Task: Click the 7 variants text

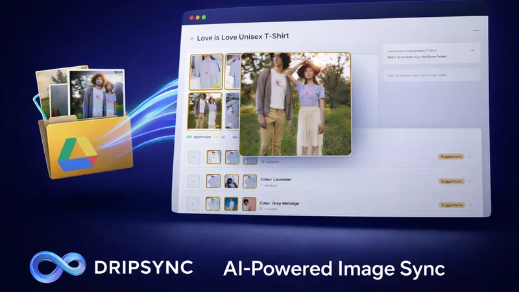Action: click(x=269, y=186)
